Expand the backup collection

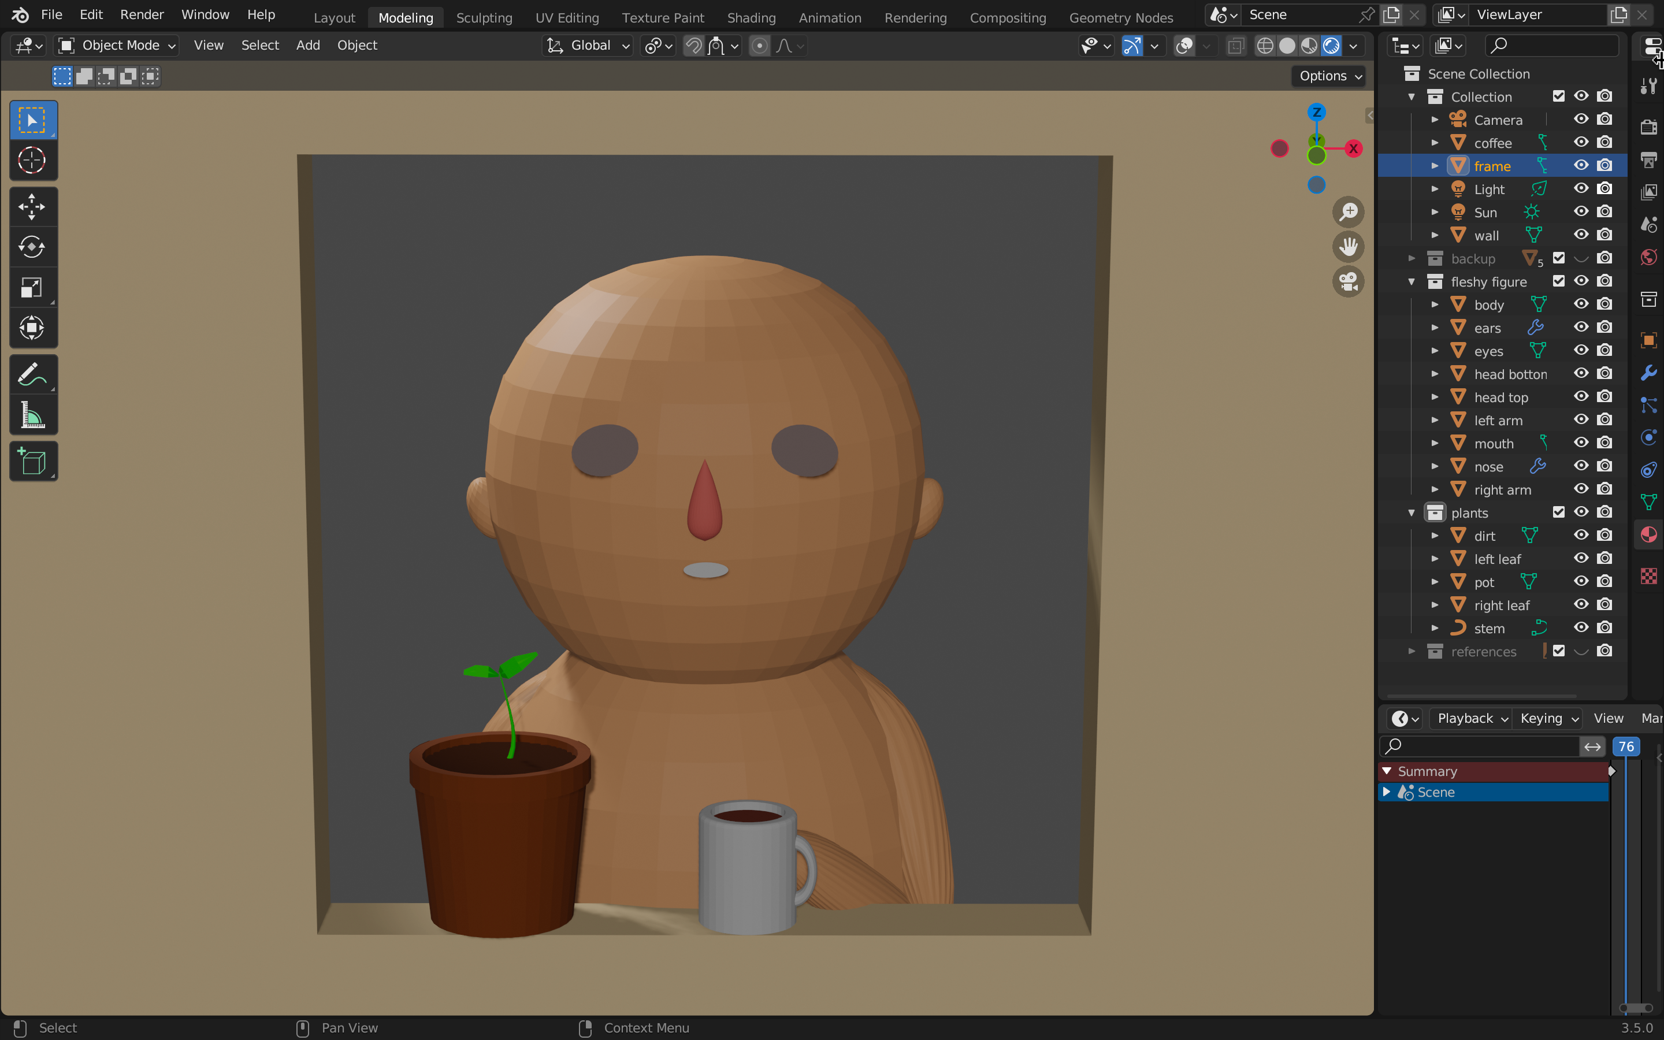(1412, 259)
